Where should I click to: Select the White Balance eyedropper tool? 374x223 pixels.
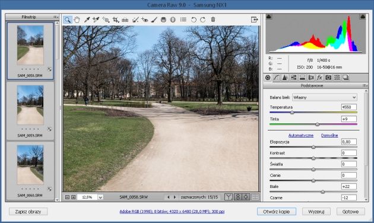pyautogui.click(x=87, y=20)
